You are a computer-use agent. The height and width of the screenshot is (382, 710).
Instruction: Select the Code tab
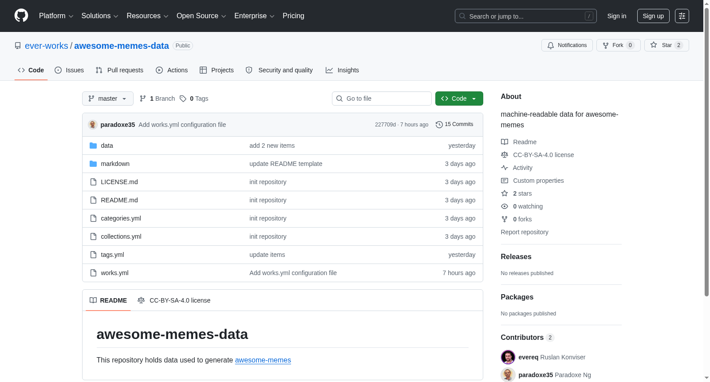click(x=31, y=70)
